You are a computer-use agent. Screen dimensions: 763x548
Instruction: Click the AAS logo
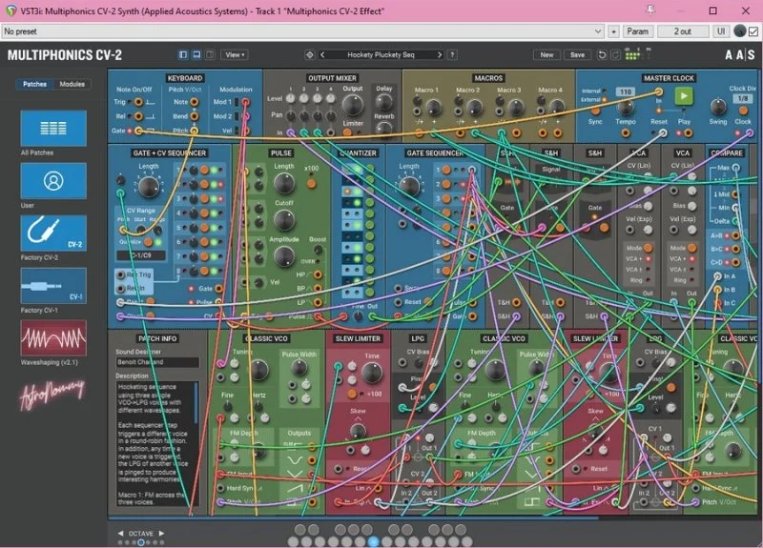pos(740,55)
